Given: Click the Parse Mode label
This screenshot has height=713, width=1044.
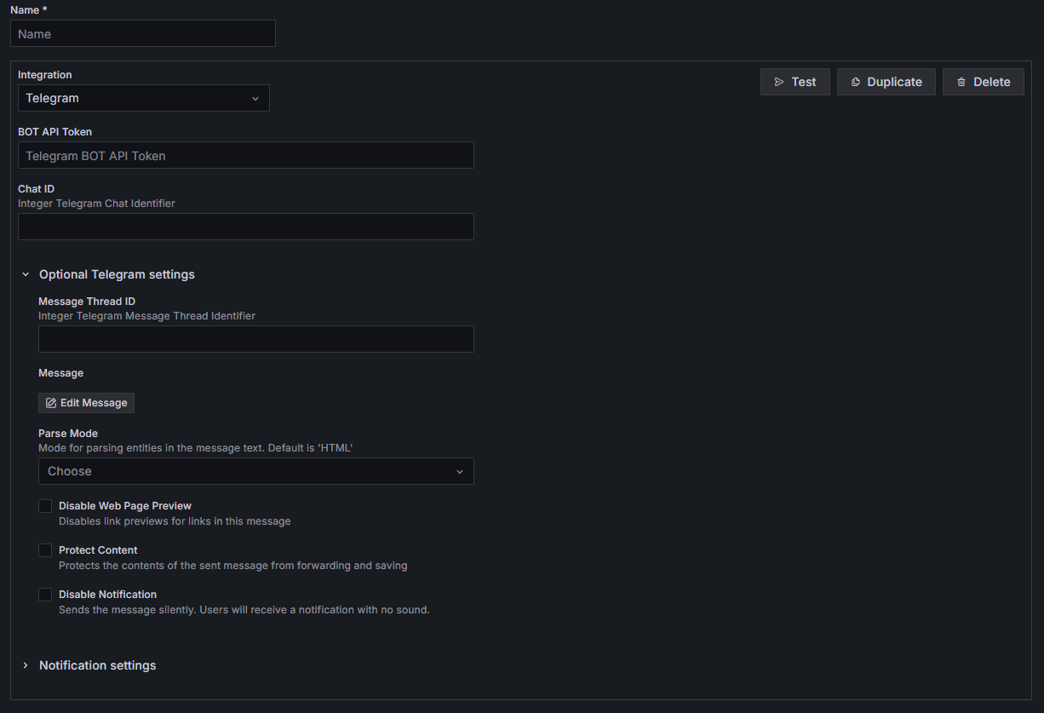Looking at the screenshot, I should pos(68,434).
